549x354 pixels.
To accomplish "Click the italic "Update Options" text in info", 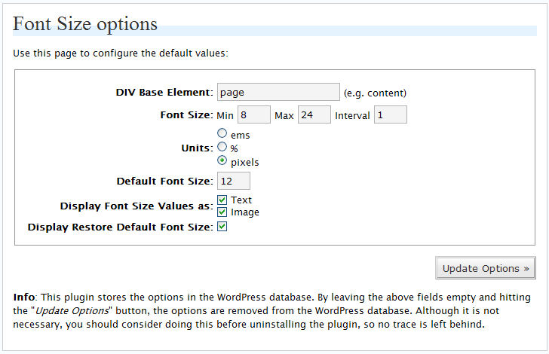I will click(72, 311).
